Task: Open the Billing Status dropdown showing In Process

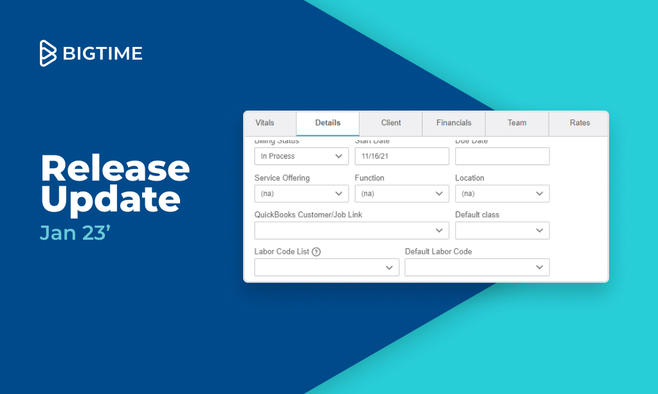Action: tap(301, 156)
